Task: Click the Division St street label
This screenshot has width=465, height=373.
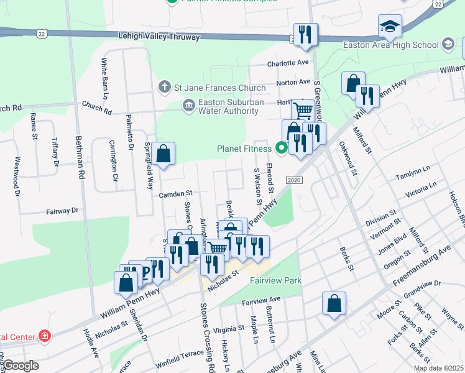Action: click(380, 218)
